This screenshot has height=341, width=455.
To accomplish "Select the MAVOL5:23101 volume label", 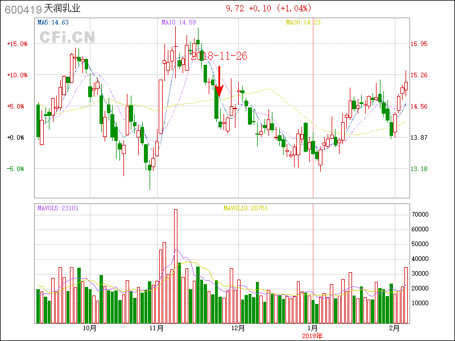I will click(x=57, y=208).
